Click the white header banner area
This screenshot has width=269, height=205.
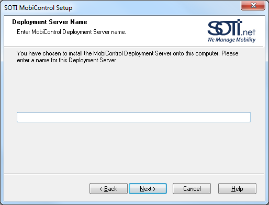coord(133,31)
